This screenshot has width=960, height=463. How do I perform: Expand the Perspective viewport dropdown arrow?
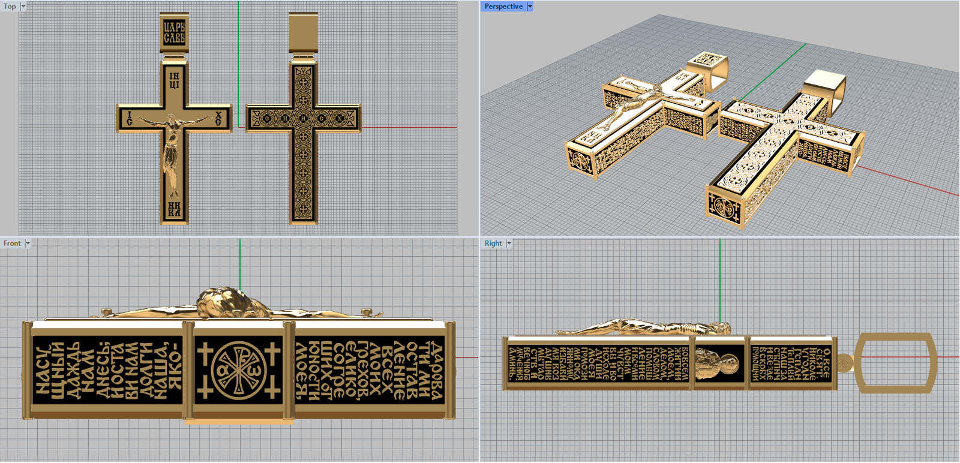[x=530, y=7]
